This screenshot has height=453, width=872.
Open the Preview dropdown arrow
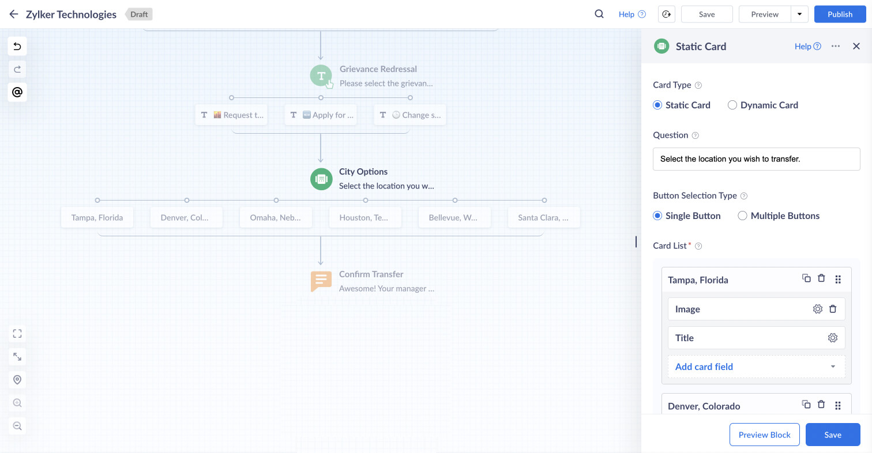tap(799, 14)
